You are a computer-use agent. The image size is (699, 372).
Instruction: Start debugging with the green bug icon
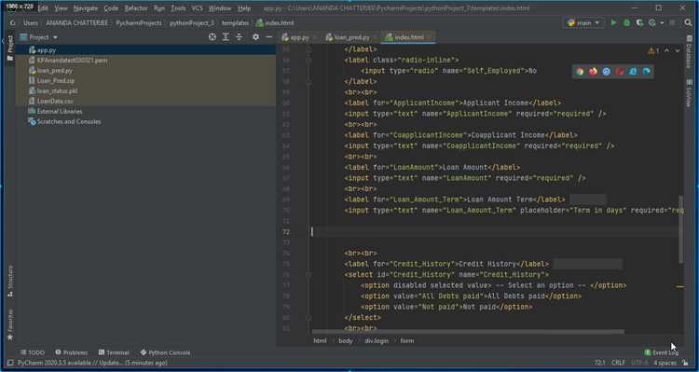627,22
